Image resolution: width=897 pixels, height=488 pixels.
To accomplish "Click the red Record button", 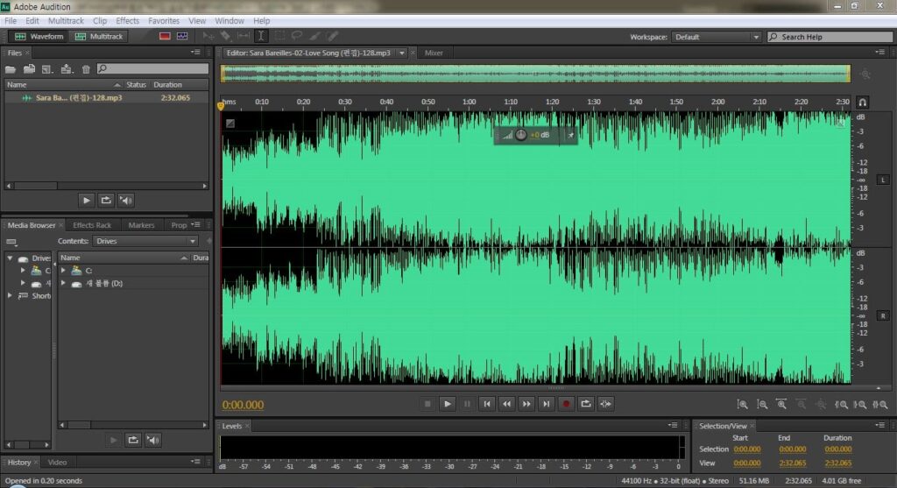I will (566, 404).
